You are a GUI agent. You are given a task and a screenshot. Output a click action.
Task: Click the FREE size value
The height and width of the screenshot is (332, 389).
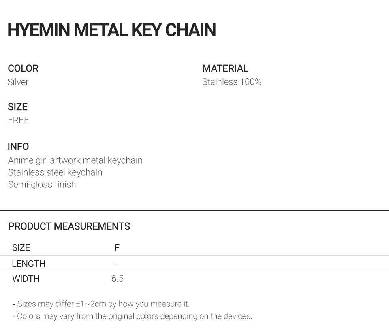[x=18, y=120]
